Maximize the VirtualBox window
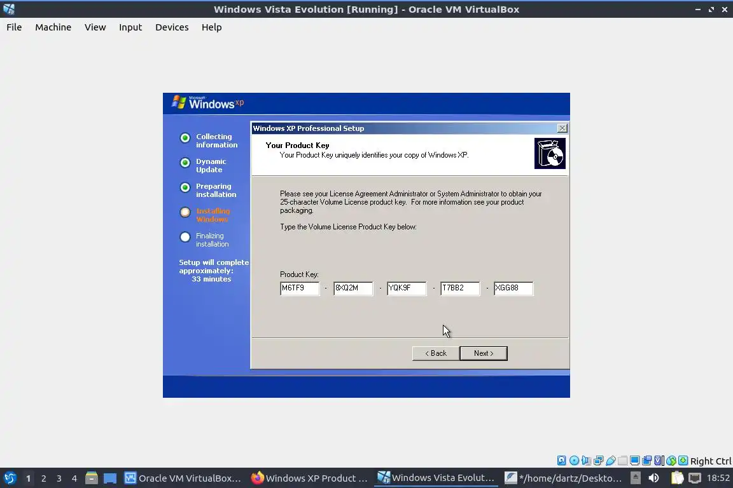This screenshot has width=733, height=488. pyautogui.click(x=711, y=9)
